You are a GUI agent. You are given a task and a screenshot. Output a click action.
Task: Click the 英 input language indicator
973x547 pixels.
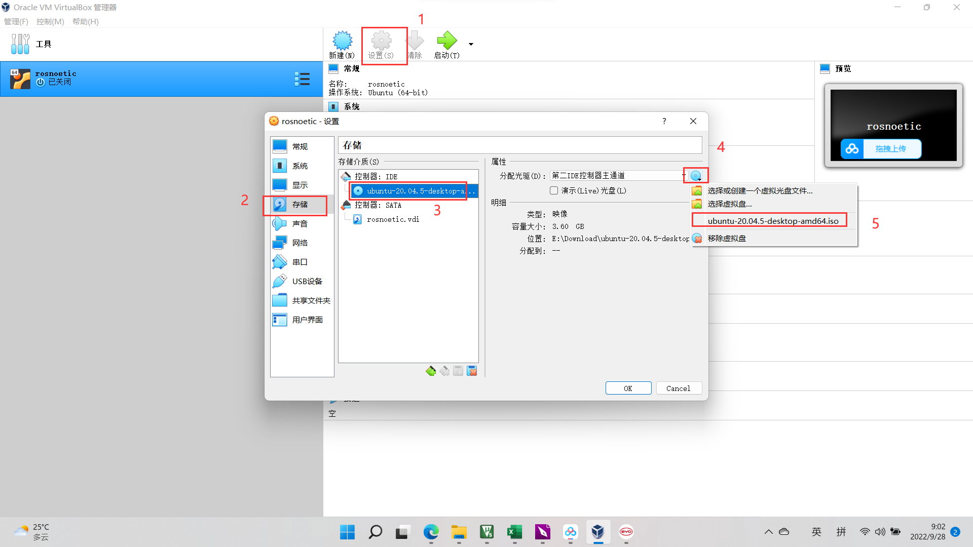[x=816, y=532]
